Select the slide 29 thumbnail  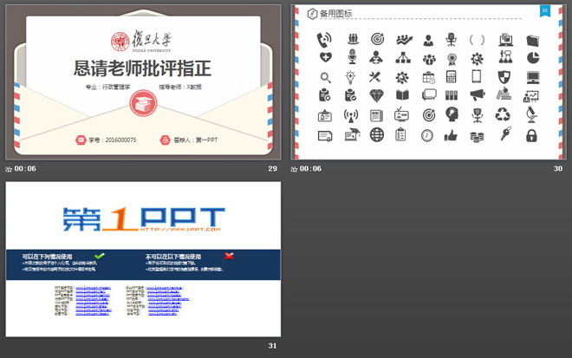(x=143, y=82)
